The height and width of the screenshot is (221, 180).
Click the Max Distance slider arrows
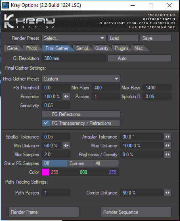167,146
